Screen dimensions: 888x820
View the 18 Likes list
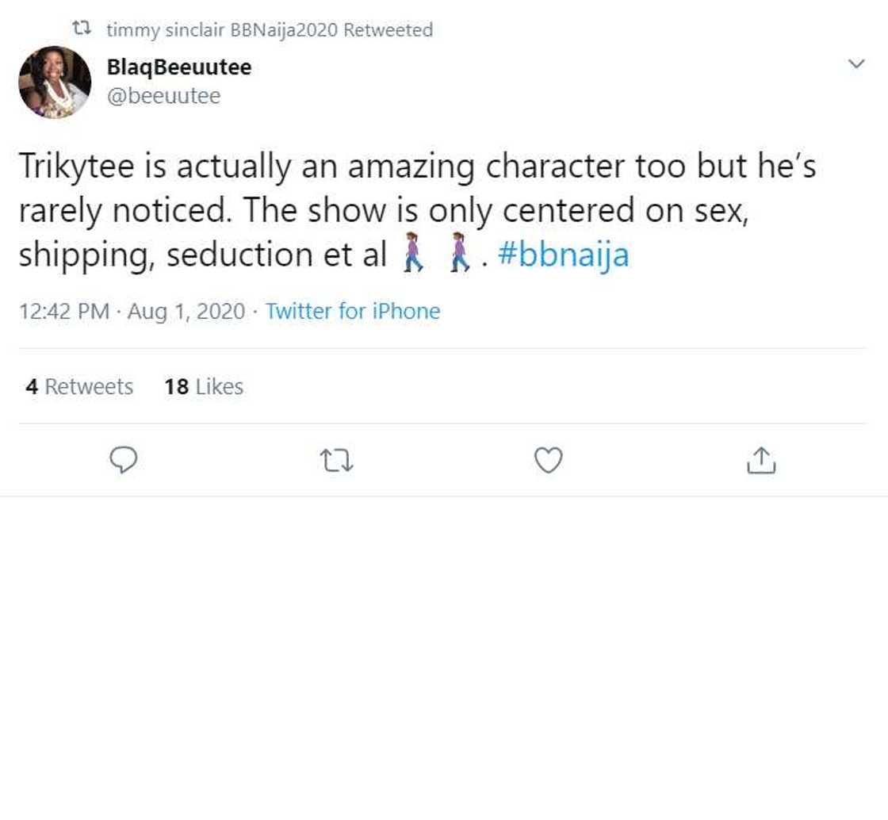204,386
